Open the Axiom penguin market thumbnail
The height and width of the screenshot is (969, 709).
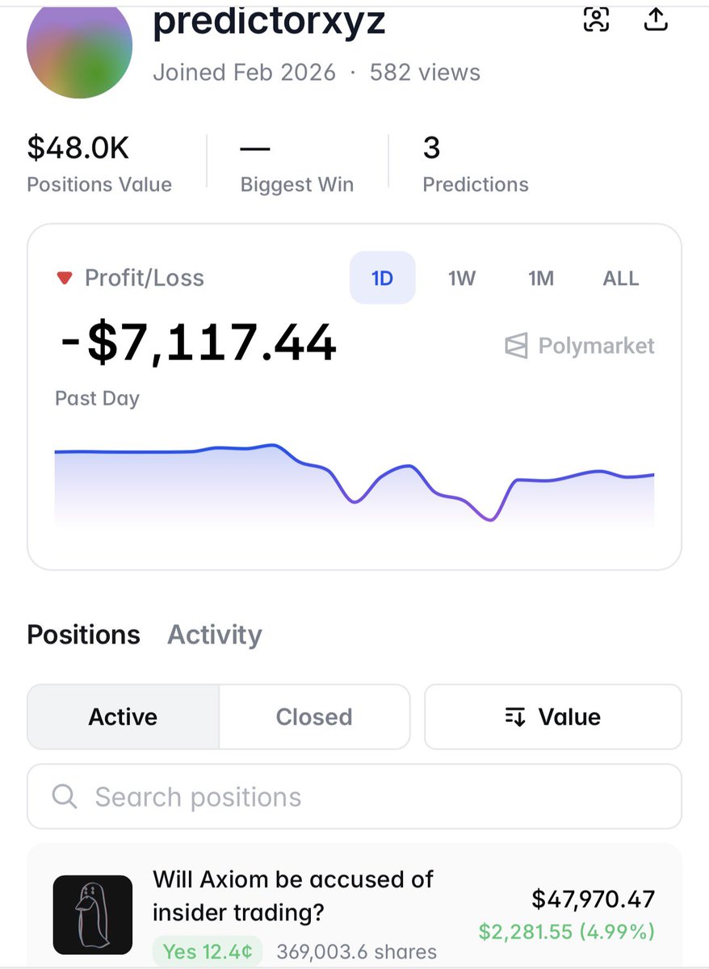93,915
